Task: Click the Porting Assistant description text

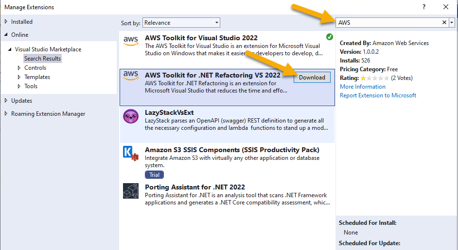Action: pos(237,199)
